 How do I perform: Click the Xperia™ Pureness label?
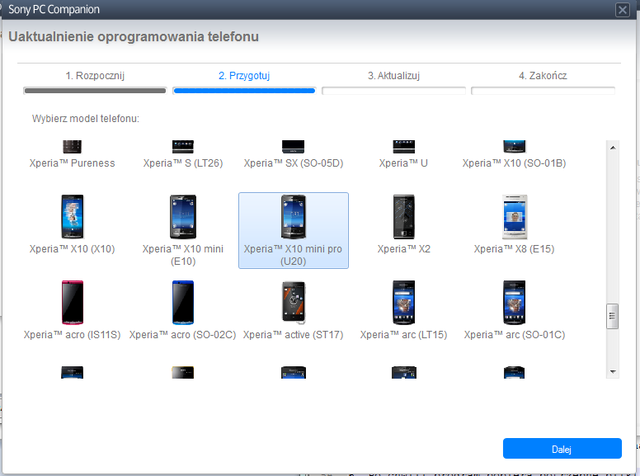[73, 163]
